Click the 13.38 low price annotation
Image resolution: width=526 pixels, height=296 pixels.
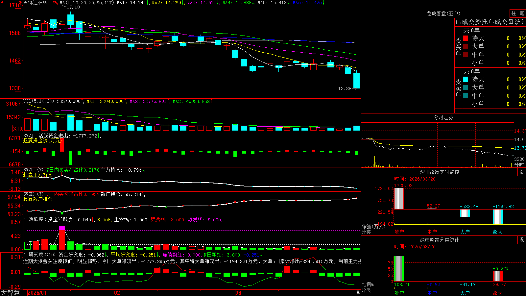tap(345, 88)
